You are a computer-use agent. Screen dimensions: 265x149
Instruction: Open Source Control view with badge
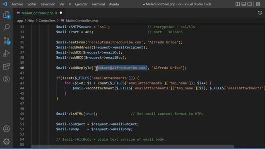tap(7, 41)
